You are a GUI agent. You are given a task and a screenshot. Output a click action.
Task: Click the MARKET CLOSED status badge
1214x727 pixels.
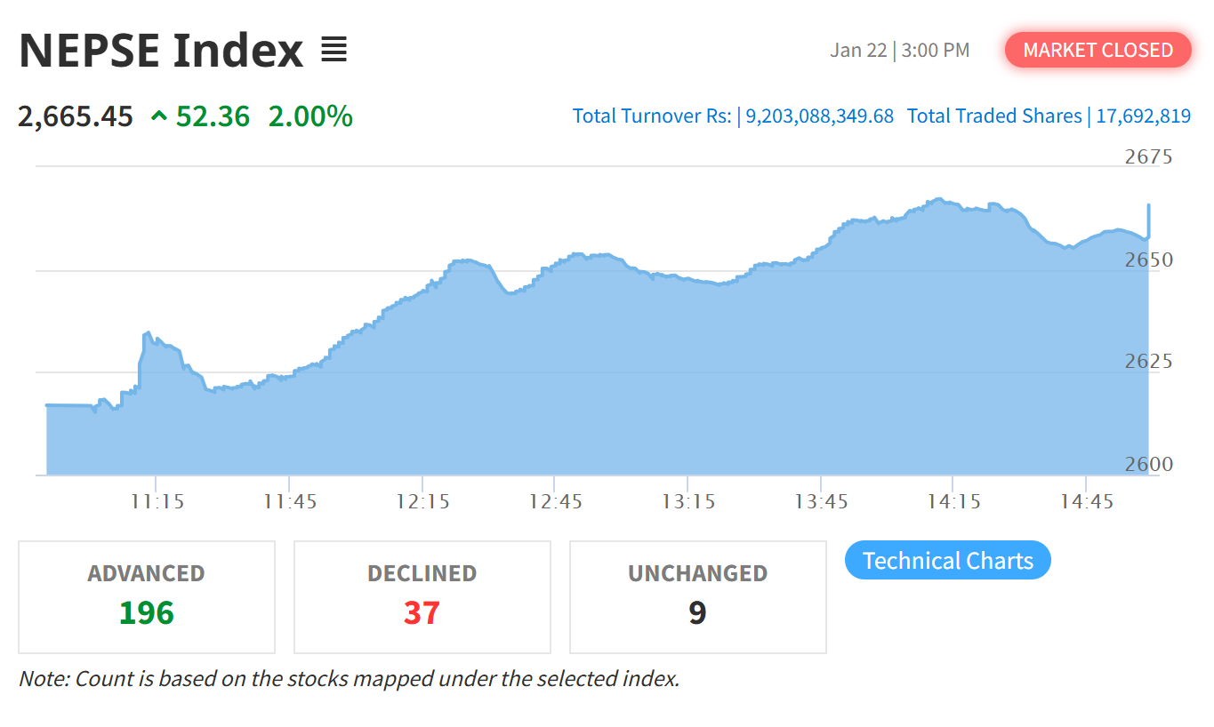click(x=1097, y=50)
